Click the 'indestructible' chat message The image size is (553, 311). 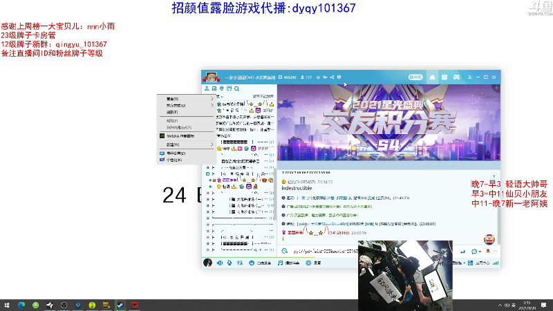(297, 188)
